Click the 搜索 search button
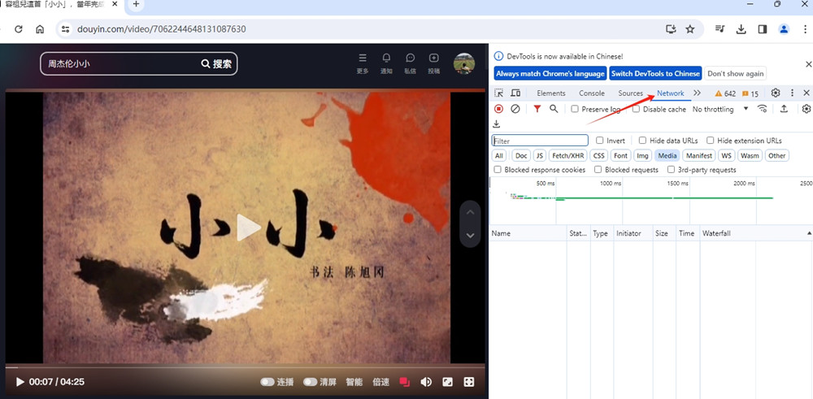 click(x=217, y=63)
